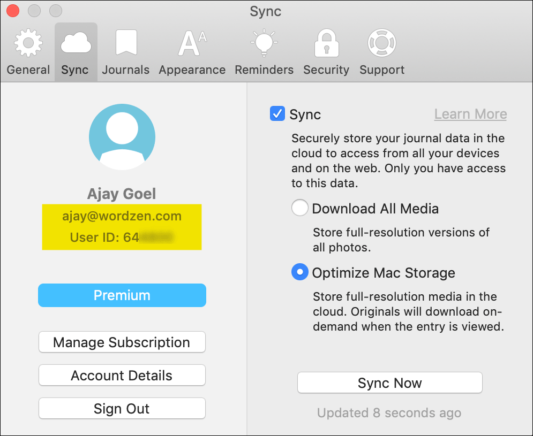Image resolution: width=533 pixels, height=436 pixels.
Task: Select the Sync cloud icon in toolbar
Action: tap(76, 44)
